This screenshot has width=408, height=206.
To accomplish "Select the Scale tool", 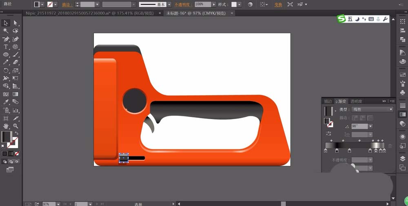I will (x=16, y=71).
